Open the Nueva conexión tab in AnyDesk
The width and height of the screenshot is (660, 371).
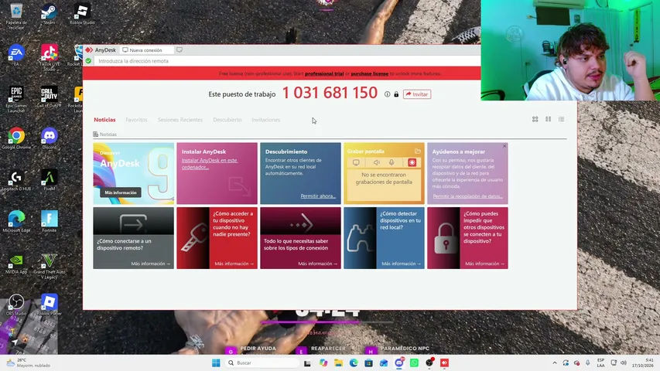coord(145,50)
